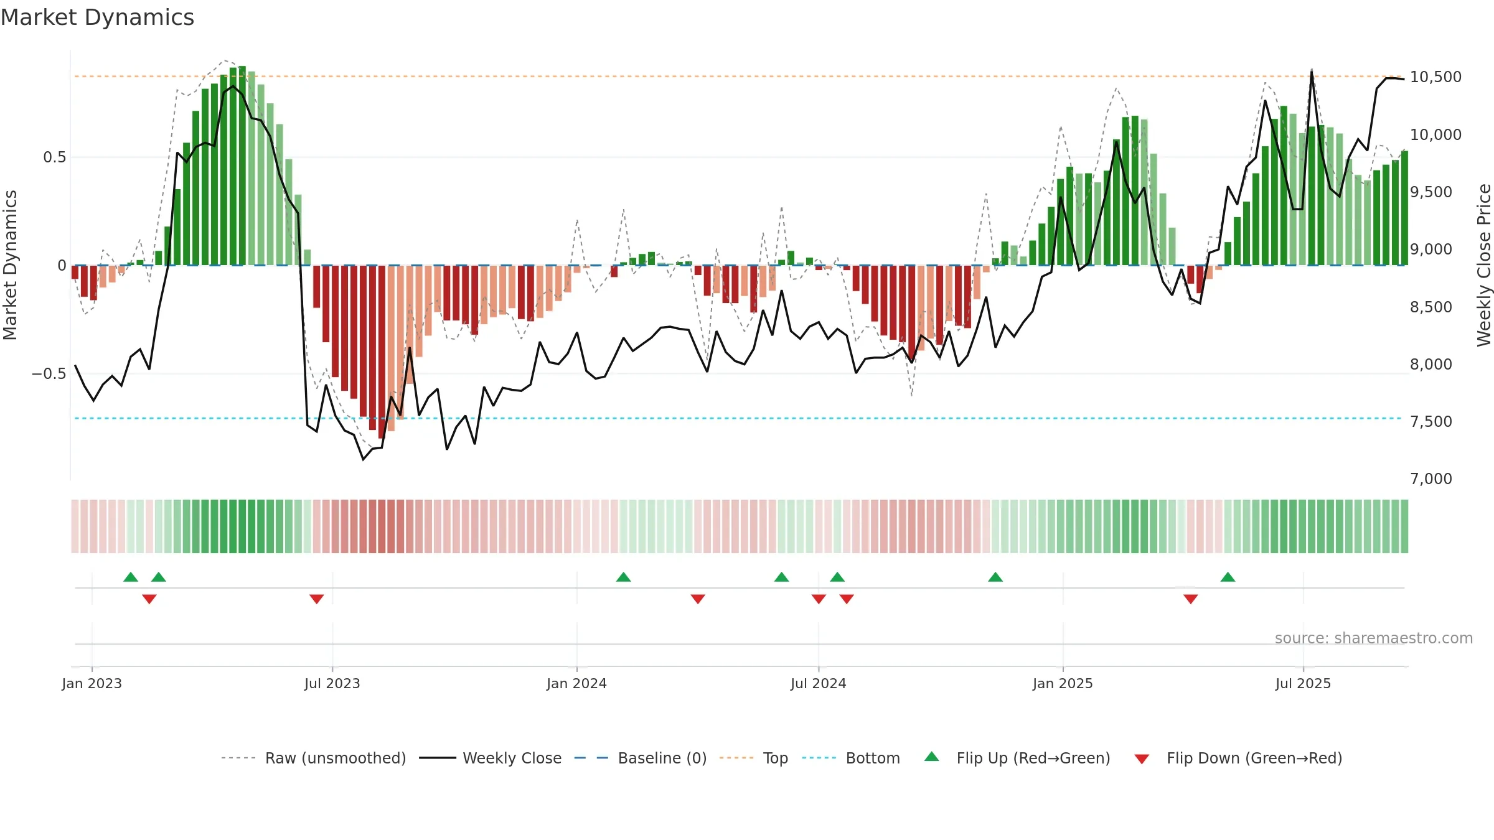This screenshot has height=840, width=1494.
Task: Click green flip-up marker before Jul 2025
Action: 1228,577
